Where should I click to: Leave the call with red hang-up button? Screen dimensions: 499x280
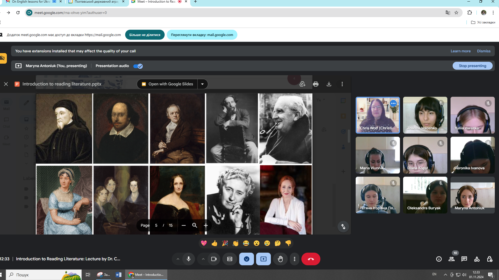click(311, 259)
